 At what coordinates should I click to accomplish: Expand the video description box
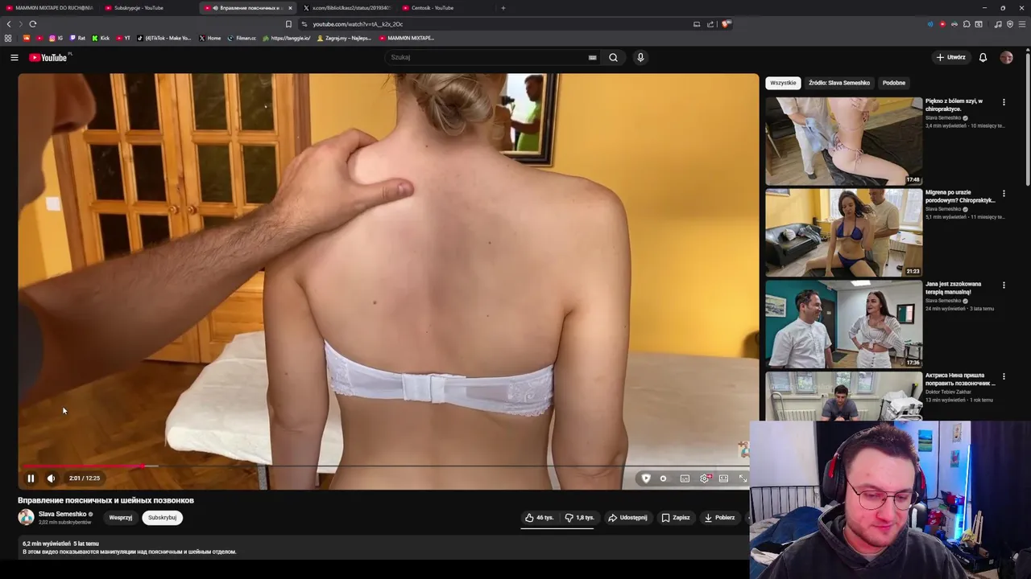tap(383, 548)
